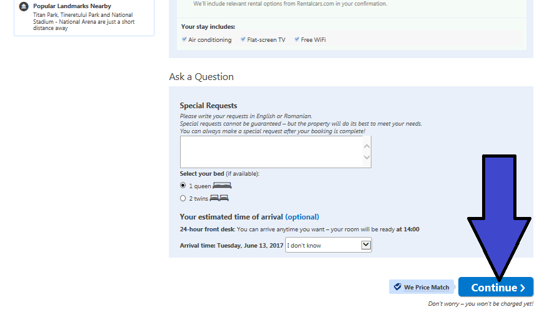Open the arrival time dropdown
The width and height of the screenshot is (559, 322).
click(366, 245)
